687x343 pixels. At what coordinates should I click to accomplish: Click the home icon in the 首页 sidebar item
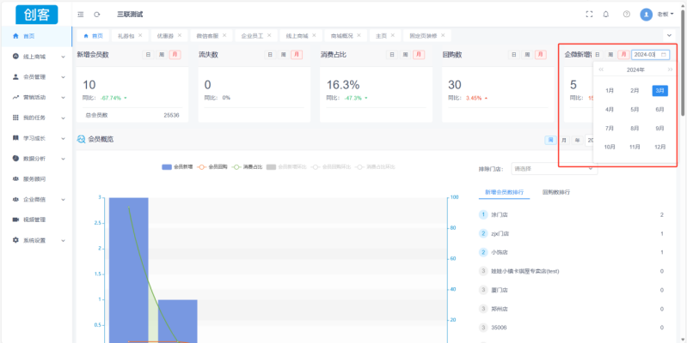pos(15,36)
